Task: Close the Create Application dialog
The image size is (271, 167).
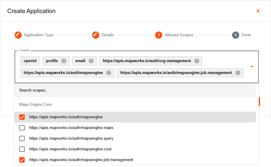Action: [258, 11]
